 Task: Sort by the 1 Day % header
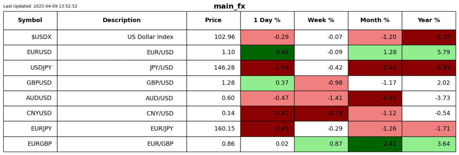point(267,20)
